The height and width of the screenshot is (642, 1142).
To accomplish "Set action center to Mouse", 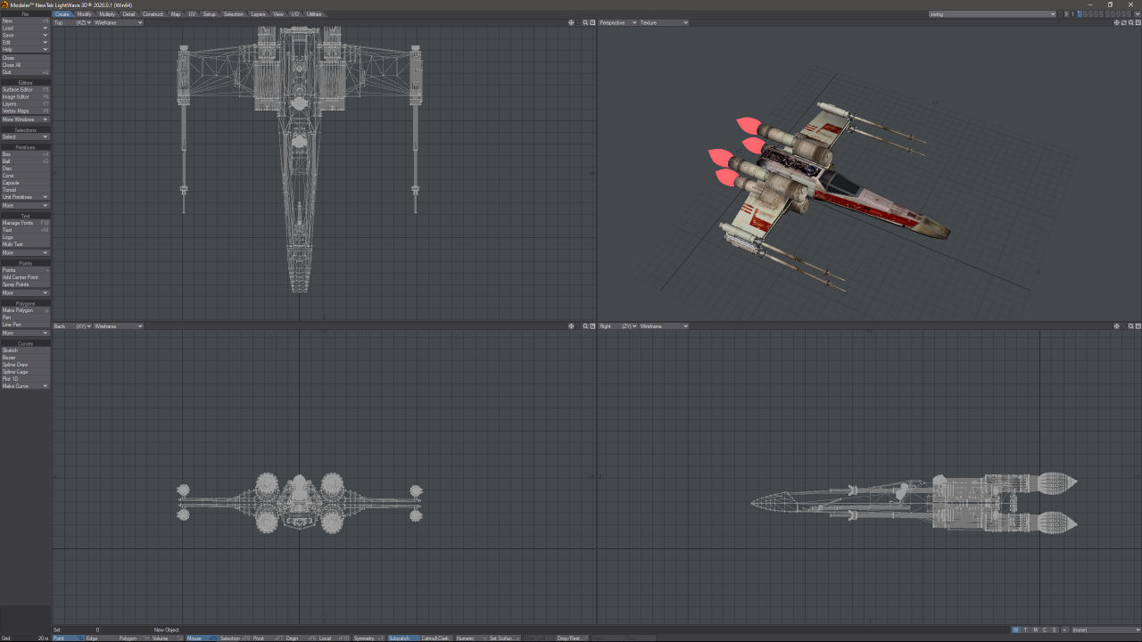I will click(202, 638).
